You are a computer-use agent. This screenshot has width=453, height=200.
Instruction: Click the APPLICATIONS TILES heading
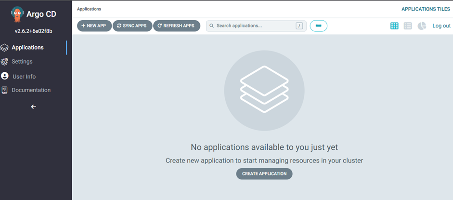(x=426, y=9)
